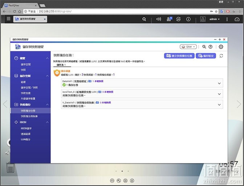Click the iSCSI arrow icon in sidebar
Screen dimensions: 244x186
click(16, 122)
